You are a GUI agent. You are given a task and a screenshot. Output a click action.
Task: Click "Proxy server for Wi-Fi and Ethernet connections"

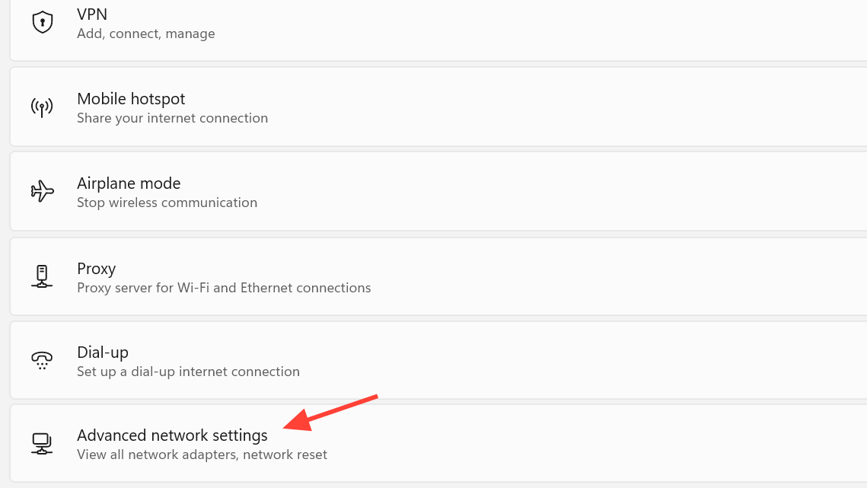pos(224,288)
